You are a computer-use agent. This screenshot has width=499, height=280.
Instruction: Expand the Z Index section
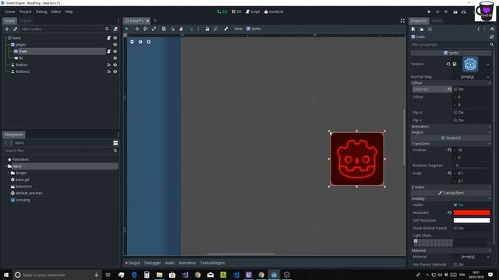pos(451,187)
